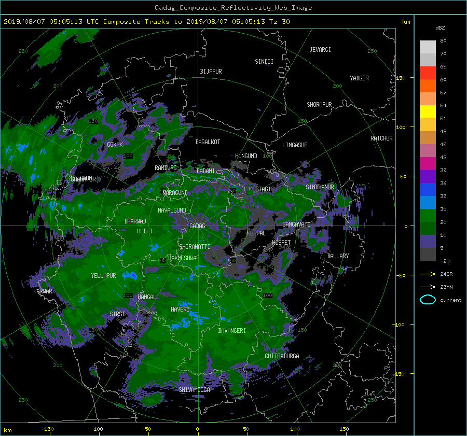
Task: Click the Gadag_Composite_Reflectivity_Web_Image title
Action: pyautogui.click(x=233, y=8)
